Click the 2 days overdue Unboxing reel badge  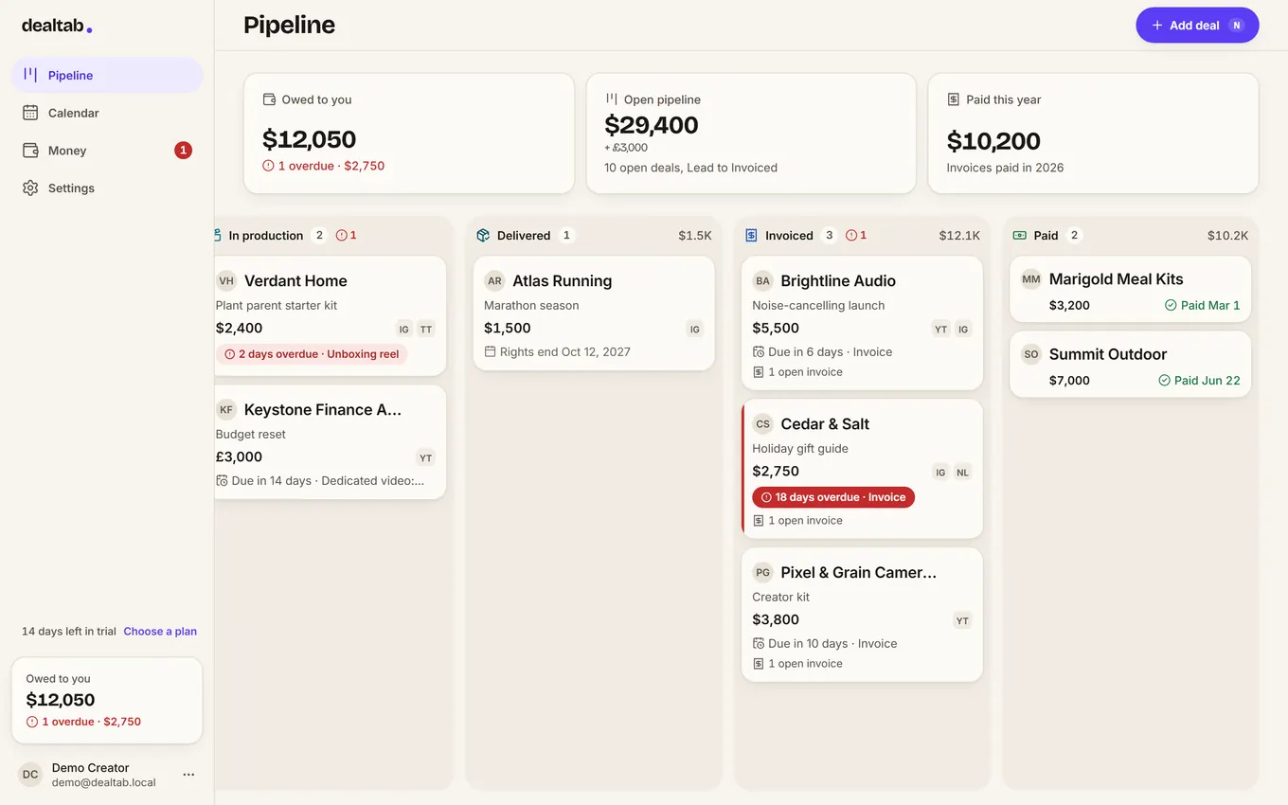click(x=312, y=354)
